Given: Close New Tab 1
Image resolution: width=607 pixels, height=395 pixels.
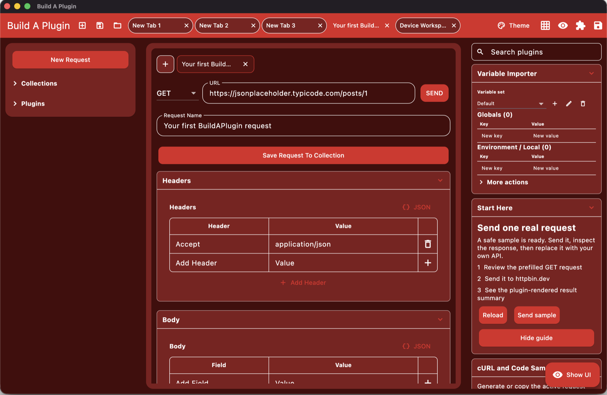Looking at the screenshot, I should click(x=186, y=25).
